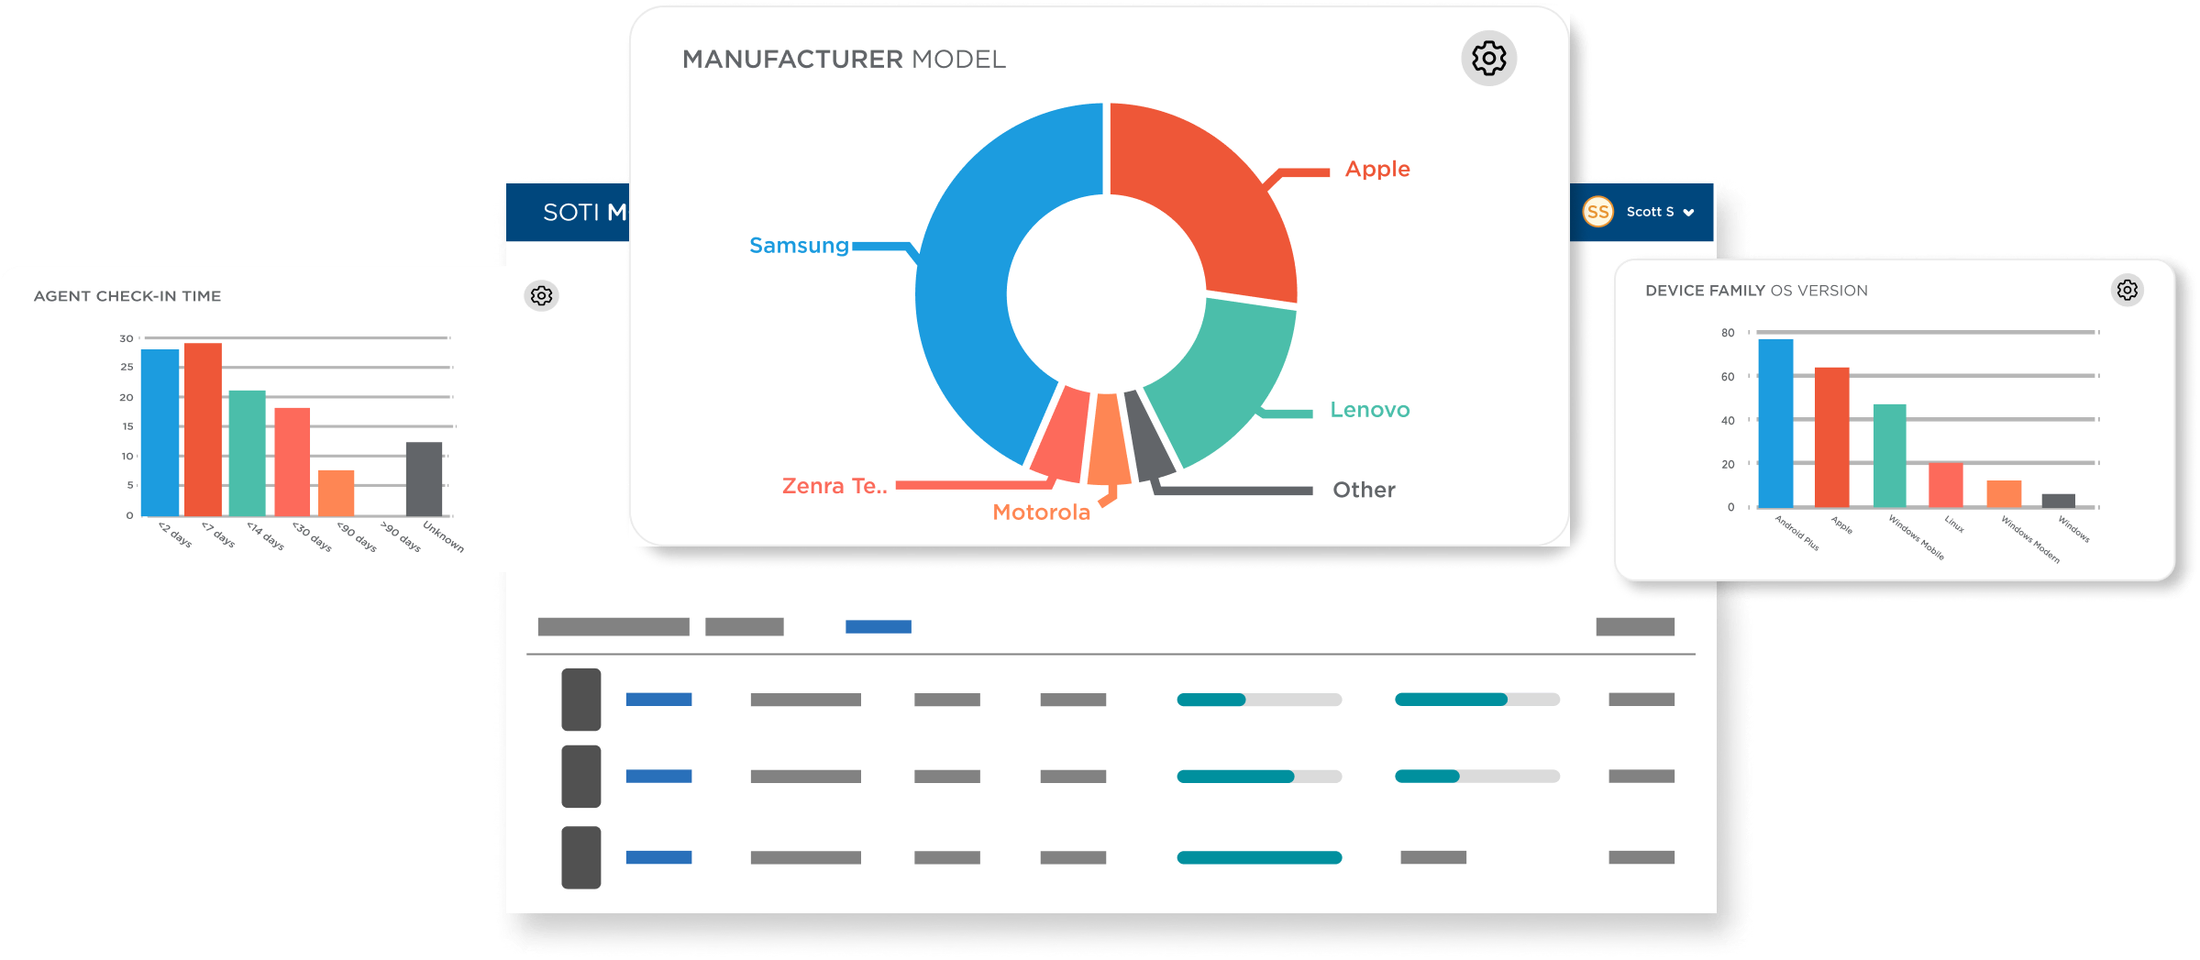2200x960 pixels.
Task: Click the first row device thumbnail
Action: click(580, 700)
